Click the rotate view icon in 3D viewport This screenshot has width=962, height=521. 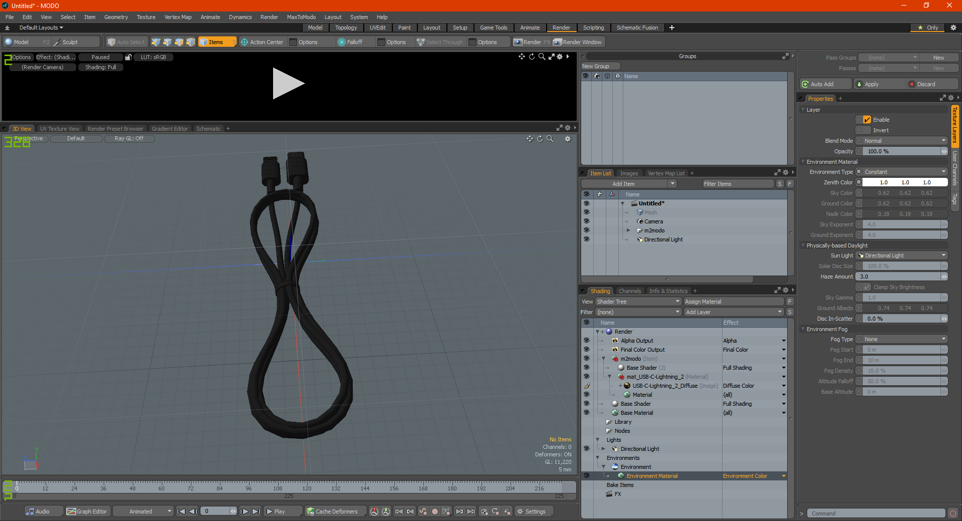click(540, 139)
